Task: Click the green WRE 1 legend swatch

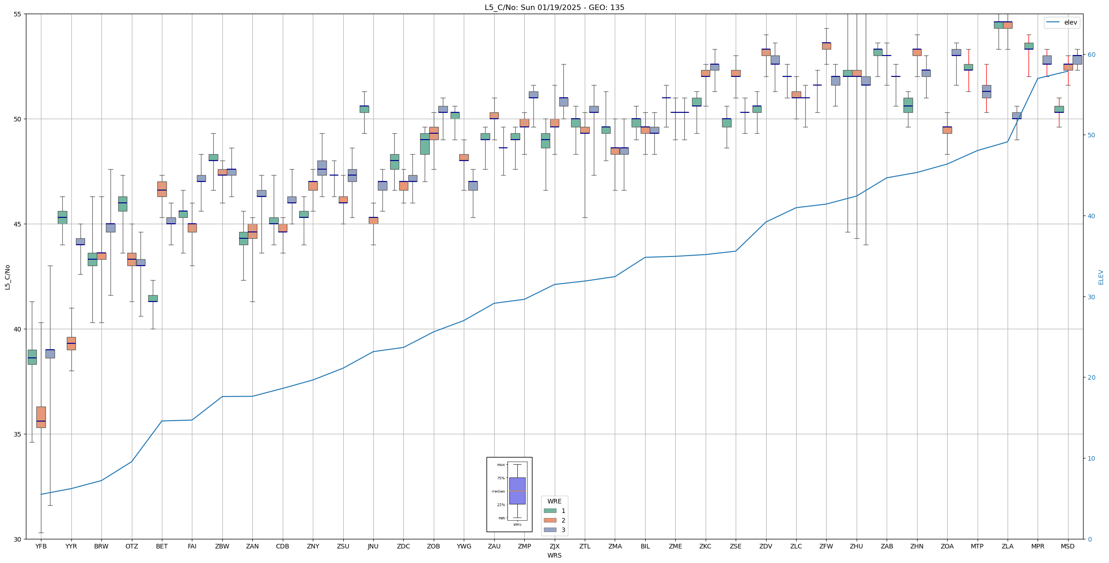Action: [550, 511]
